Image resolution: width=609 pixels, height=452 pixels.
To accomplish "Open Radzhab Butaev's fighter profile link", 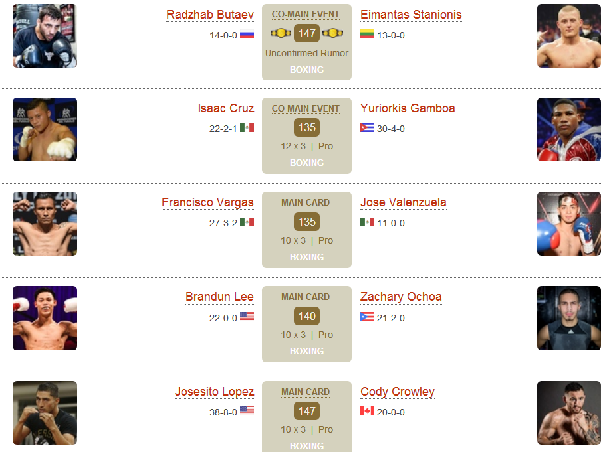I will pyautogui.click(x=209, y=15).
